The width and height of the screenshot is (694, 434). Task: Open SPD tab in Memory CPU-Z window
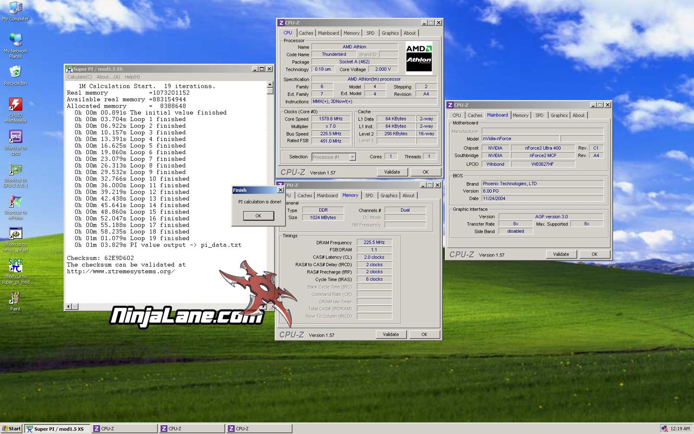(369, 195)
